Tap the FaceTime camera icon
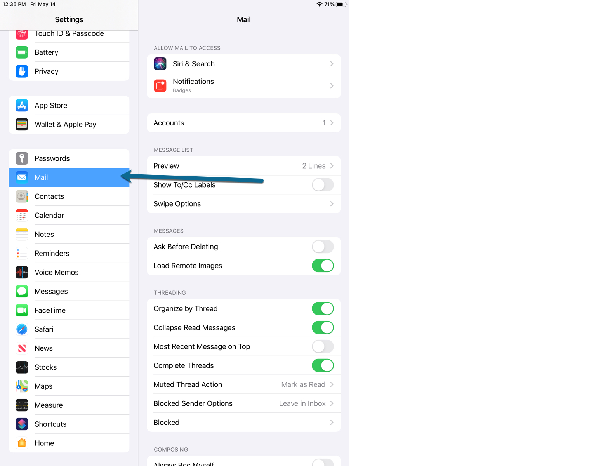Image resolution: width=596 pixels, height=466 pixels. 22,310
